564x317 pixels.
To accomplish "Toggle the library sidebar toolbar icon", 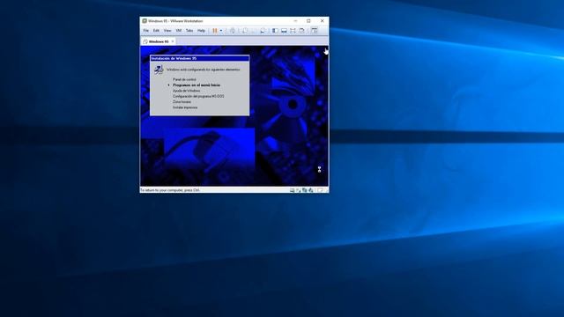I will point(275,31).
